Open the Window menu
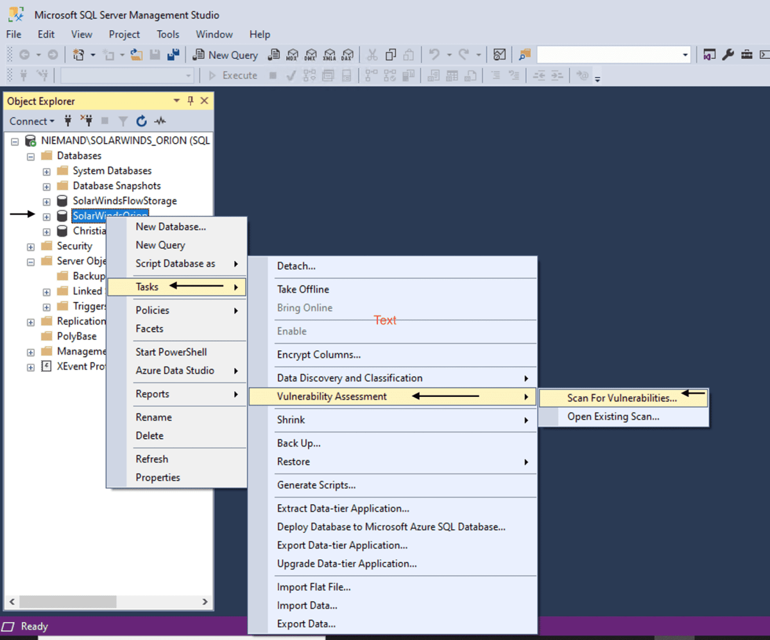The width and height of the screenshot is (770, 640). pyautogui.click(x=214, y=34)
